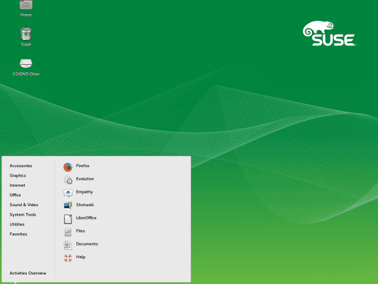378x284 pixels.
Task: Open LibreOffice from its document icon
Action: [68, 219]
